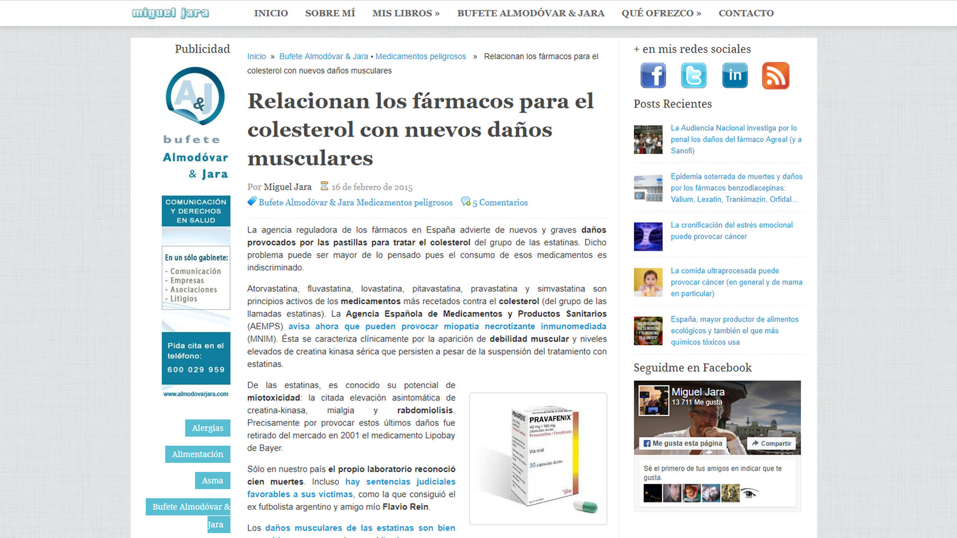Open Miguel Jara author link
957x538 pixels.
click(x=287, y=187)
